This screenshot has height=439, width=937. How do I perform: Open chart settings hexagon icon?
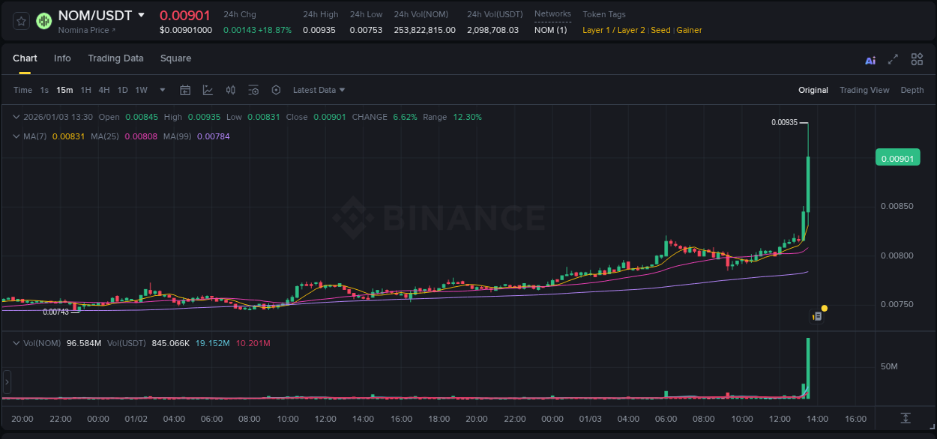coord(276,89)
